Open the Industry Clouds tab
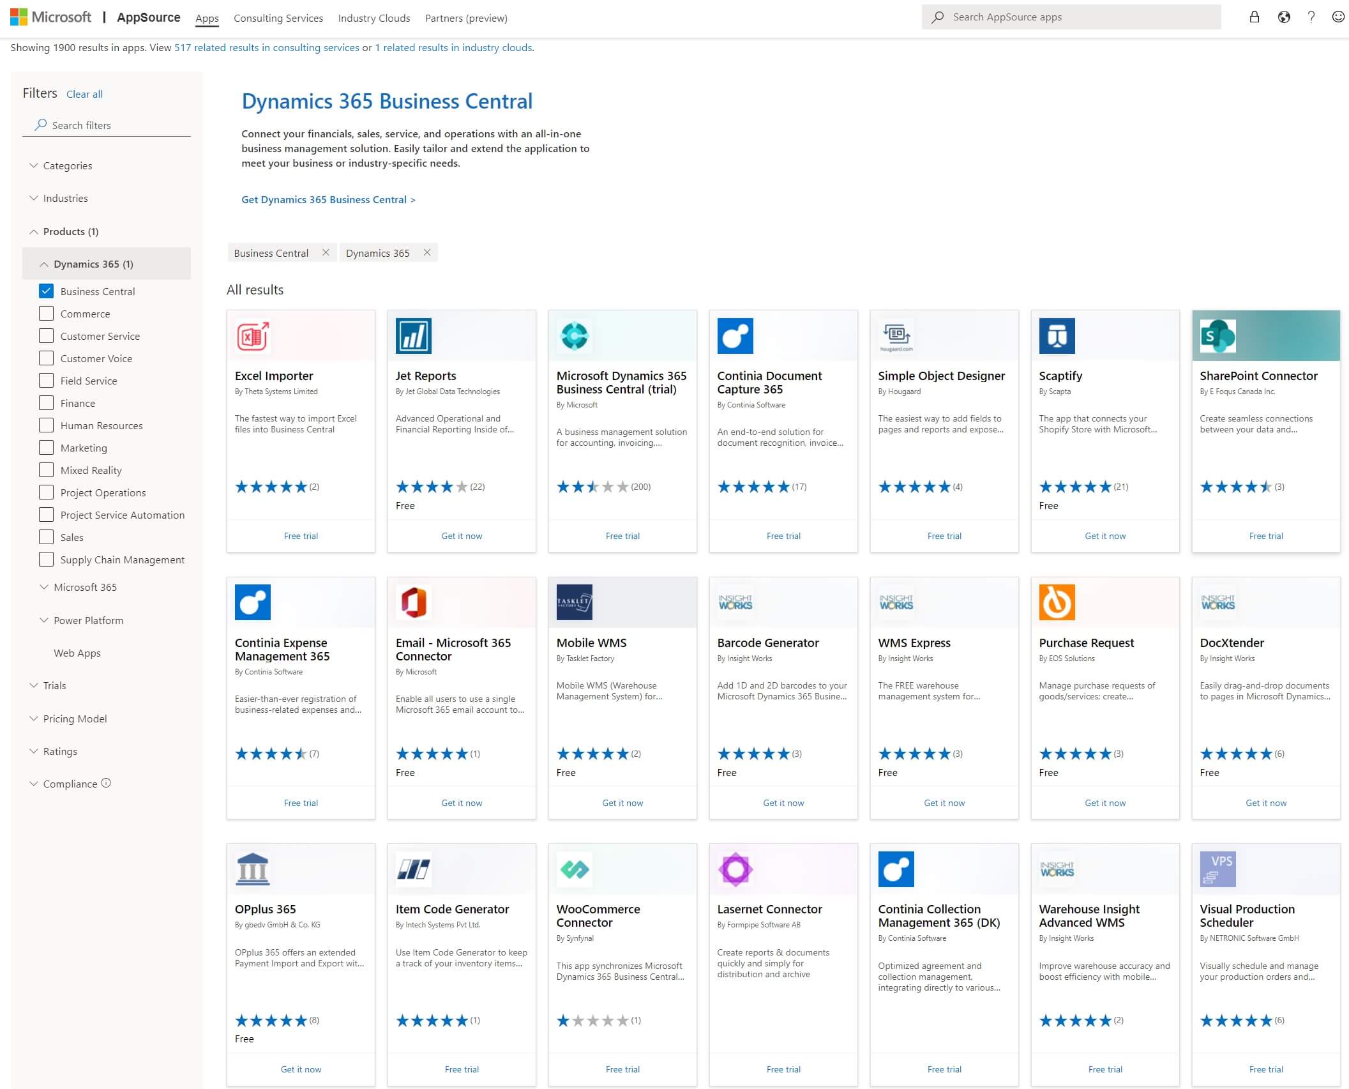 (374, 18)
